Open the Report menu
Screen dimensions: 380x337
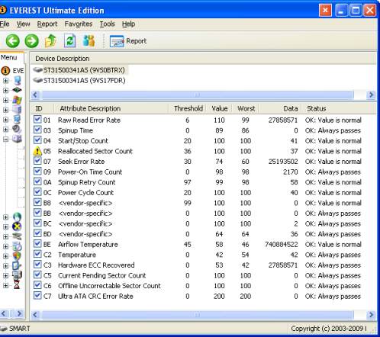[47, 24]
